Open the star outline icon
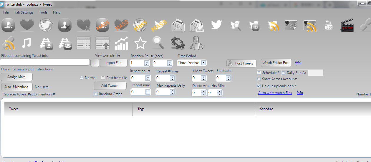This screenshot has width=371, height=162. tap(140, 43)
